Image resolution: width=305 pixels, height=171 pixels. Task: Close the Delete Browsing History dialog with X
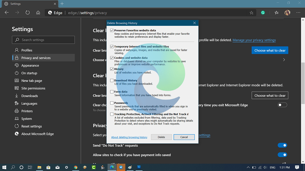[x=194, y=23]
